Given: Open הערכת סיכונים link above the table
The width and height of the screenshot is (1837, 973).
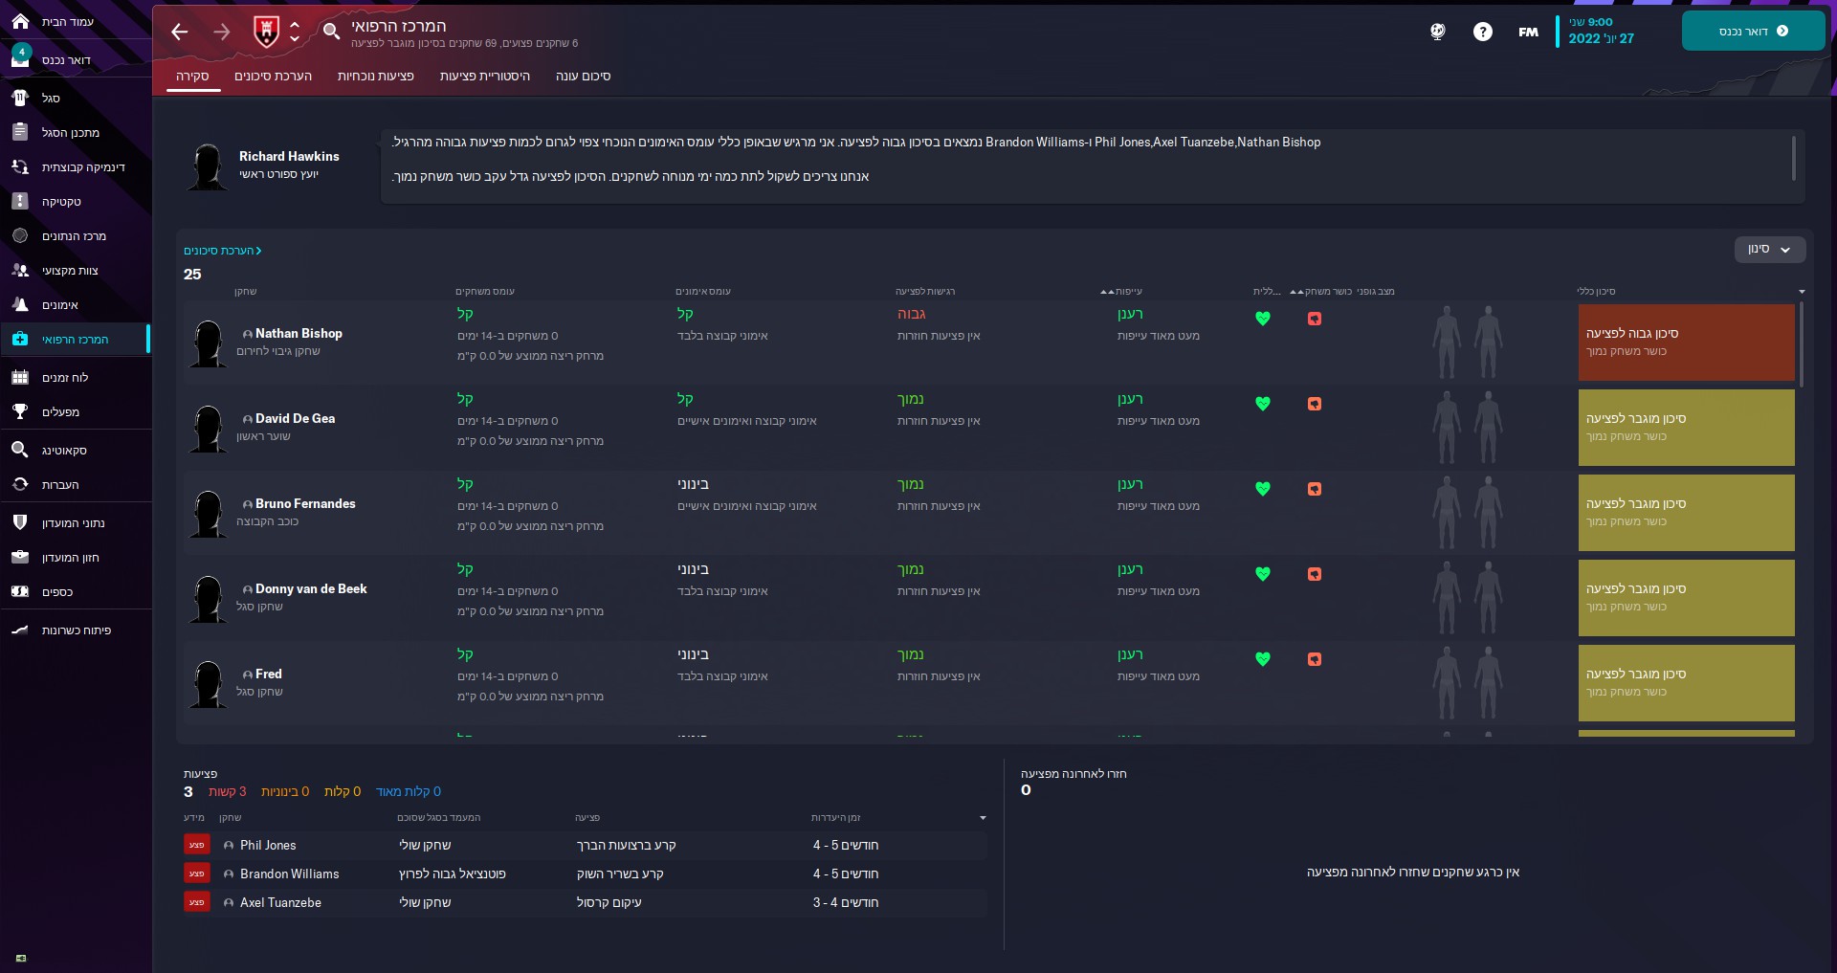Looking at the screenshot, I should (x=223, y=251).
